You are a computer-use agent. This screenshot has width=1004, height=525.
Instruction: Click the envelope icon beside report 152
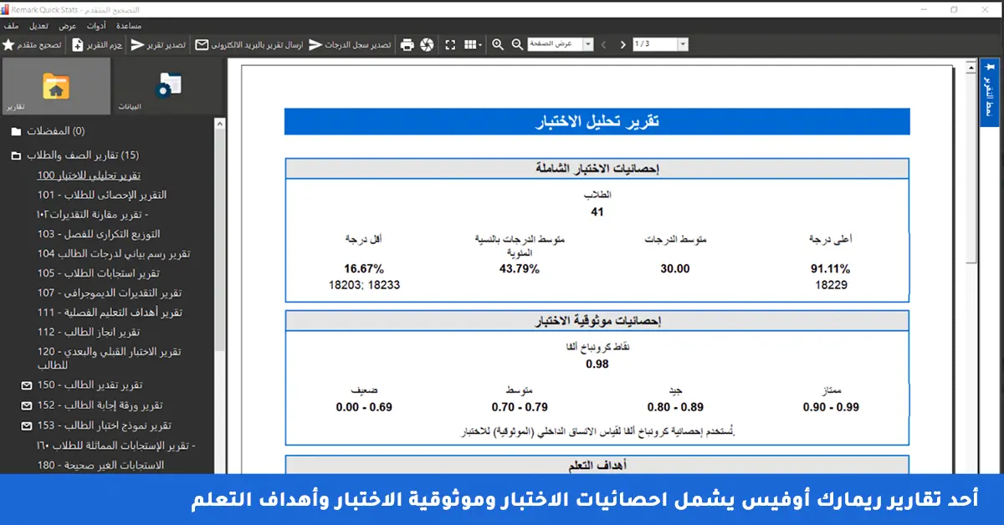(x=26, y=405)
